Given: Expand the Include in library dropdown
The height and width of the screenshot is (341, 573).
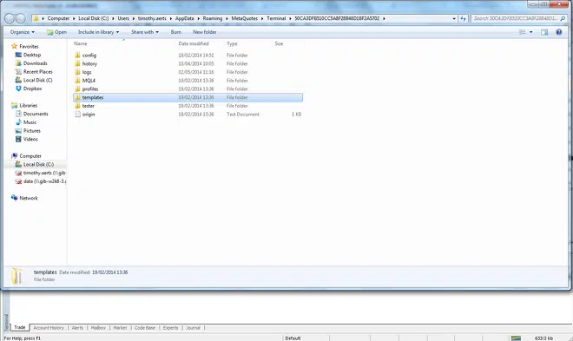Looking at the screenshot, I should [x=98, y=32].
